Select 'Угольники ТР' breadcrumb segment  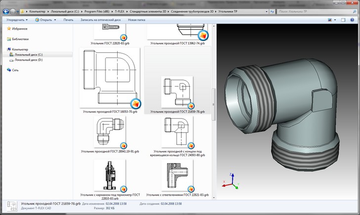227,11
